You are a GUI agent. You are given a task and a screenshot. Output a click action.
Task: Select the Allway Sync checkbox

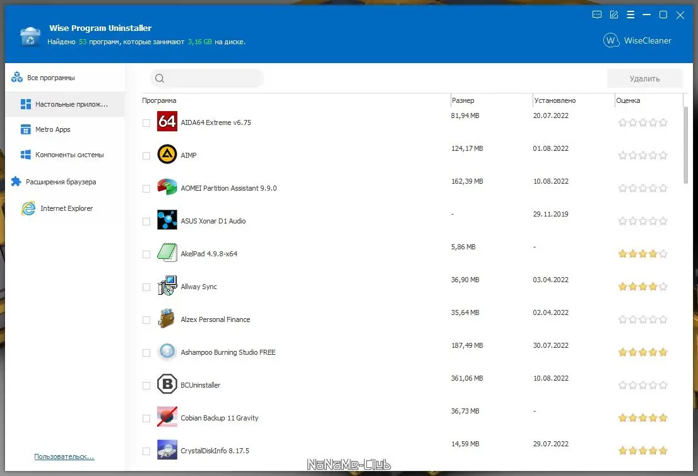pos(146,287)
